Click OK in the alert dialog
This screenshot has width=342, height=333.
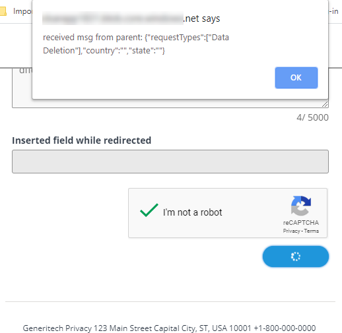point(296,78)
